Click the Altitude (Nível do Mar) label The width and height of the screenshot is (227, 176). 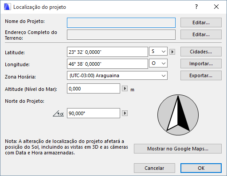(x=31, y=89)
